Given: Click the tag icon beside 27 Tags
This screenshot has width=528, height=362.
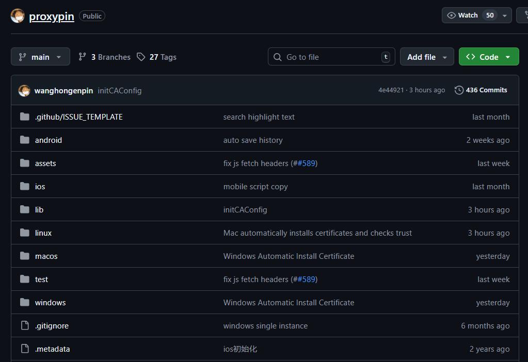Looking at the screenshot, I should pos(141,57).
